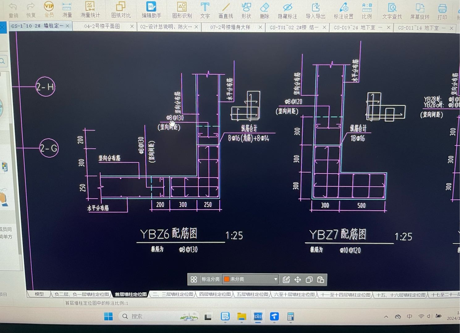The width and height of the screenshot is (460, 333).
Task: Switch to 负二层、负一层墙柱定位图 layout tab
Action: pos(82,294)
